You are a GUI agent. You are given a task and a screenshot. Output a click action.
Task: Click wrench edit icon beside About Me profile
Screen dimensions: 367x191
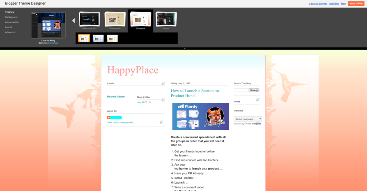[x=161, y=122]
